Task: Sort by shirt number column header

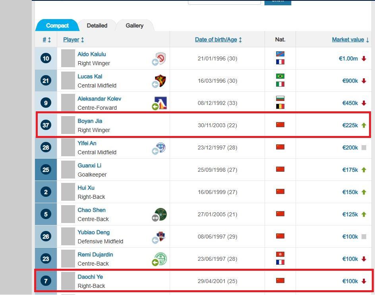Action: [46, 39]
